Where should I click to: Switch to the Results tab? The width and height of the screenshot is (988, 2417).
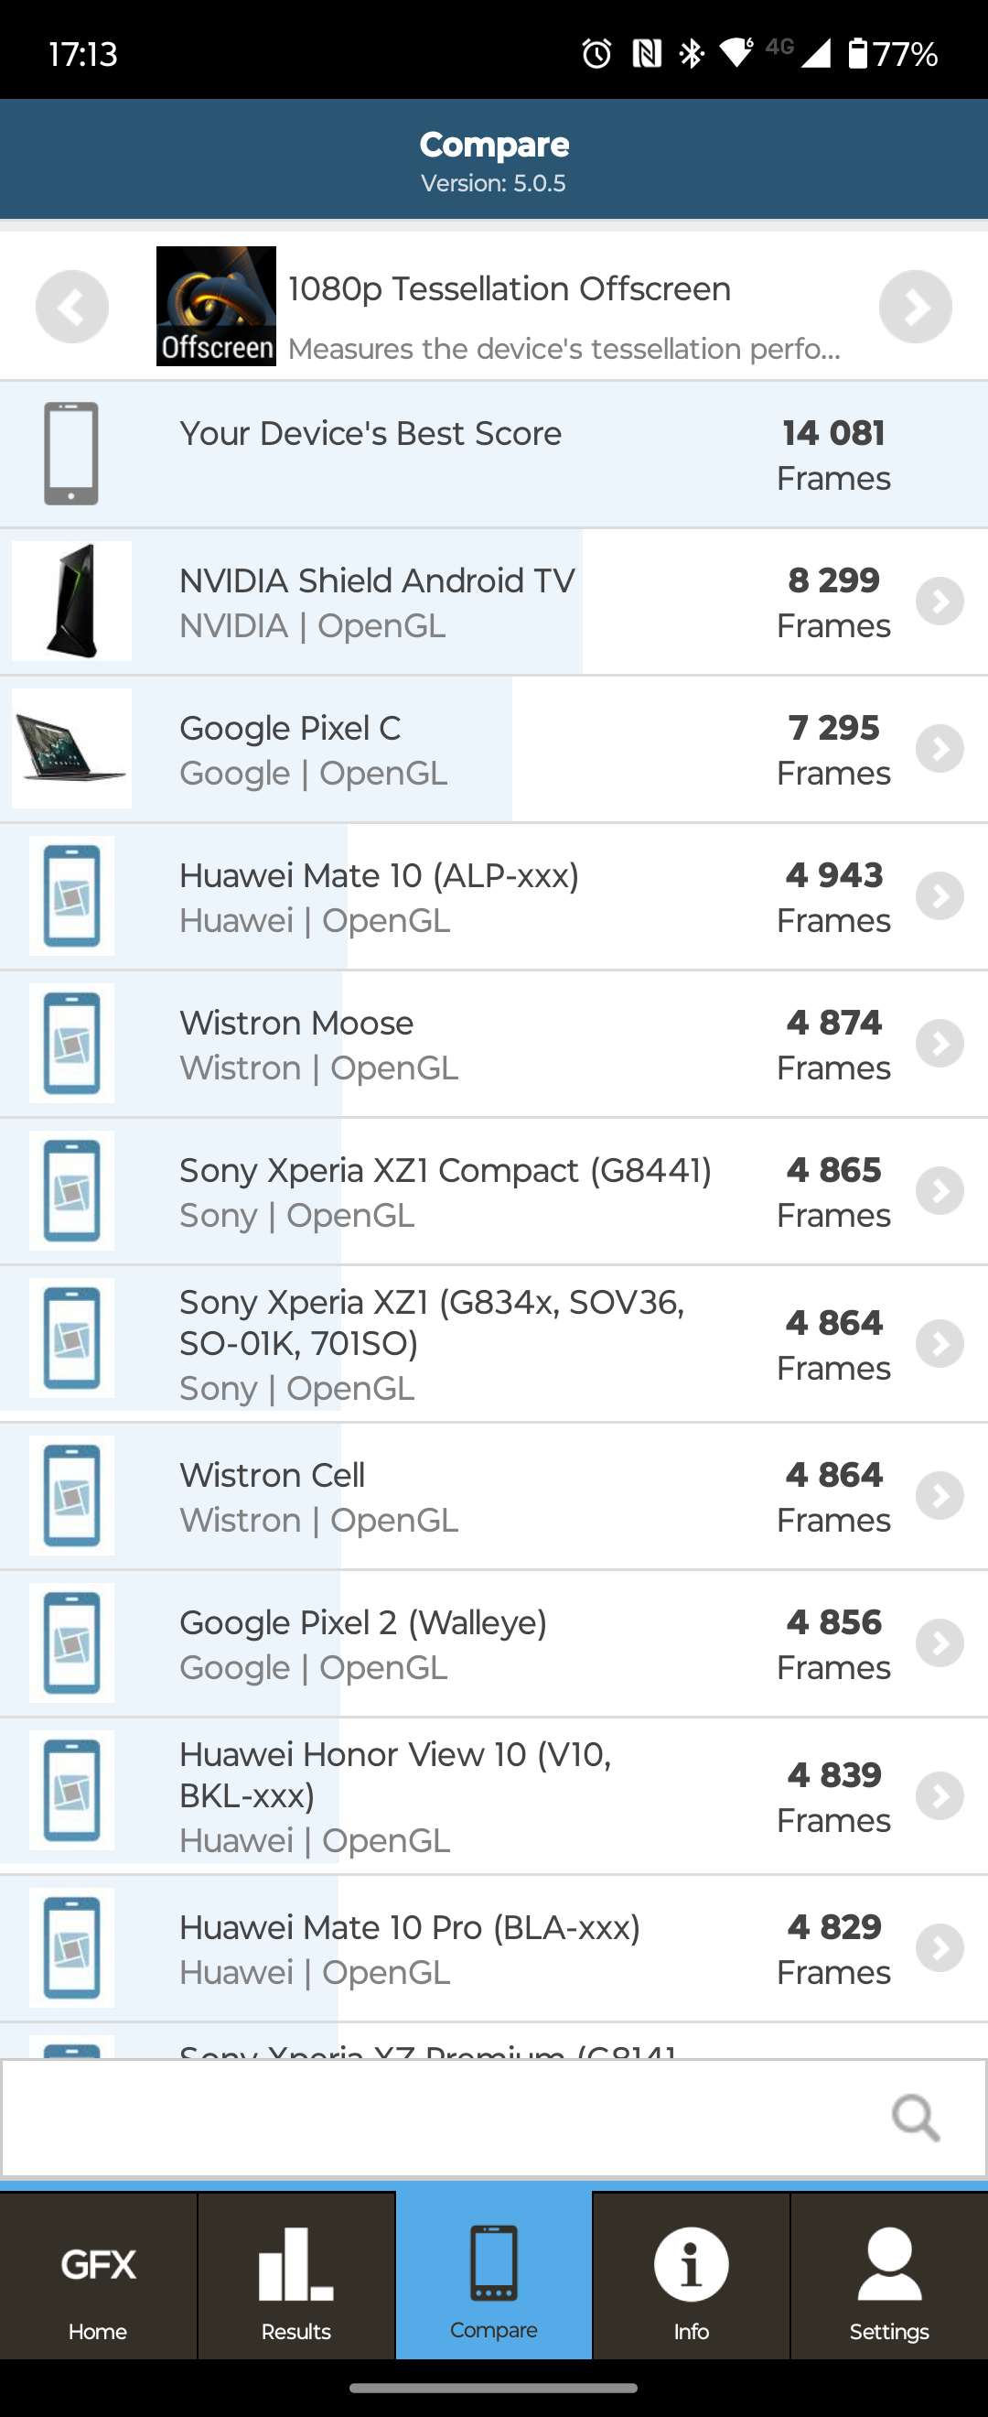296,2282
